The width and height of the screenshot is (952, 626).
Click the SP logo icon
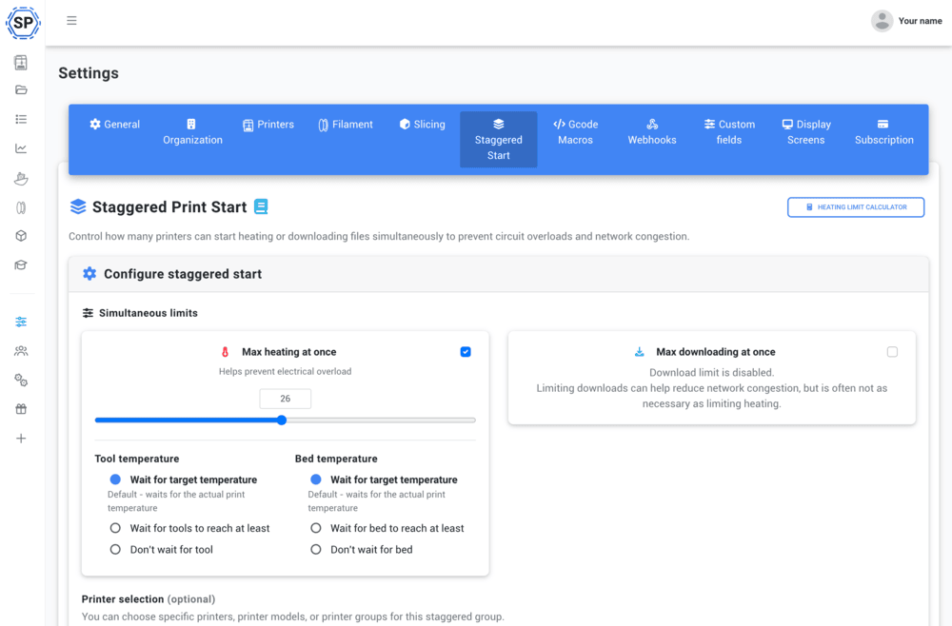pos(23,23)
